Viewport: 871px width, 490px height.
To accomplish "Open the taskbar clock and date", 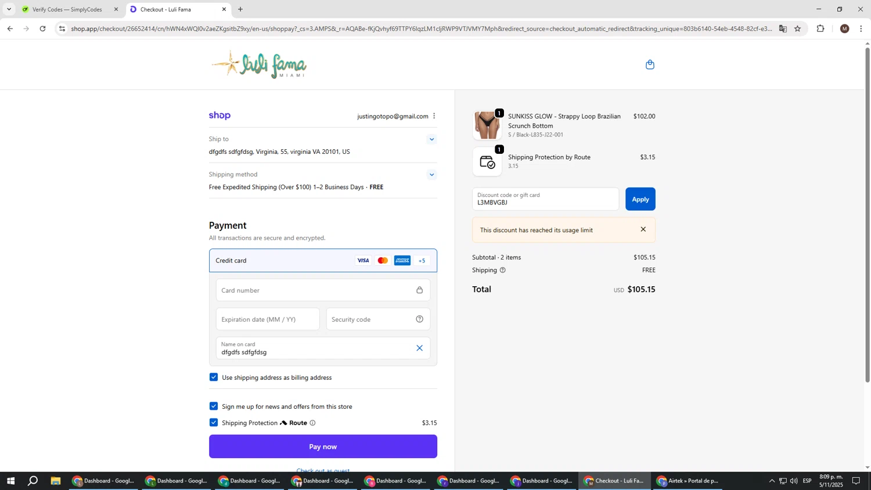I will 831,481.
